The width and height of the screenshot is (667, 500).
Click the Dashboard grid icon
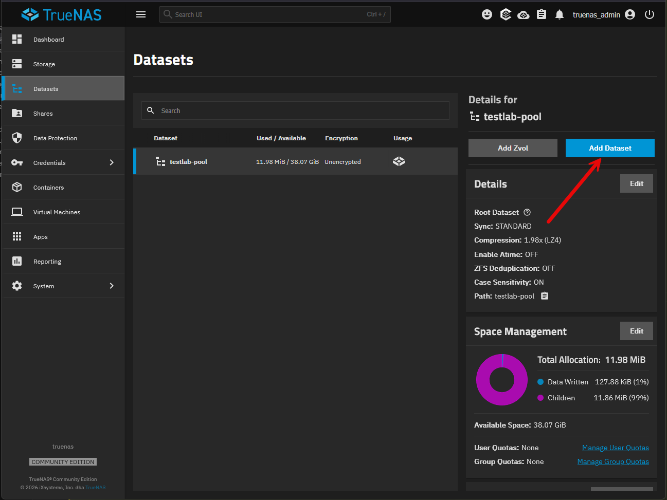click(17, 39)
